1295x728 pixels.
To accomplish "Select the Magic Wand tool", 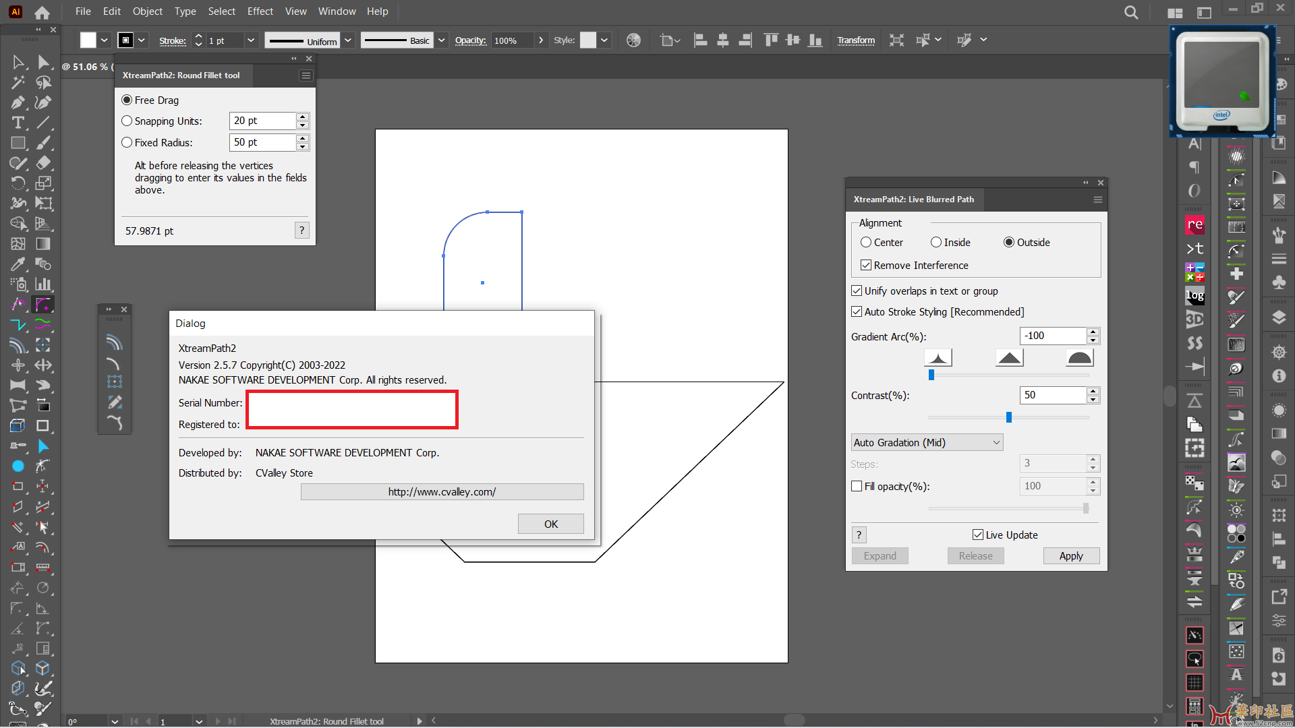I will [x=18, y=82].
